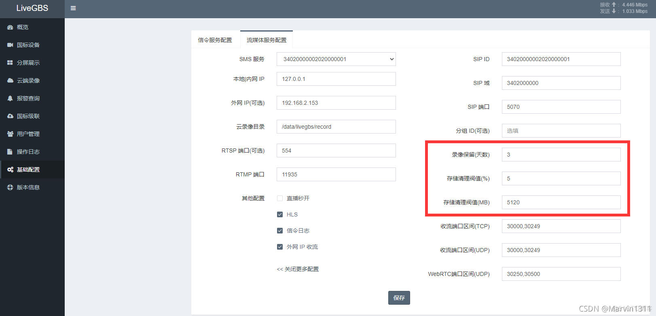Focus the 本地|内网 IP input field
The height and width of the screenshot is (316, 656).
coord(336,79)
